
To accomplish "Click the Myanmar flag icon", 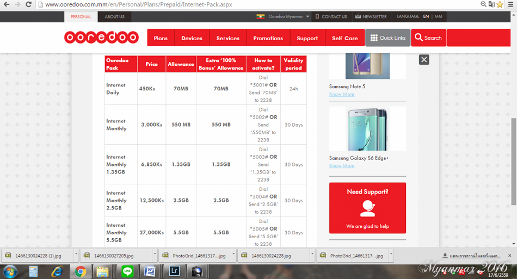I will [261, 16].
